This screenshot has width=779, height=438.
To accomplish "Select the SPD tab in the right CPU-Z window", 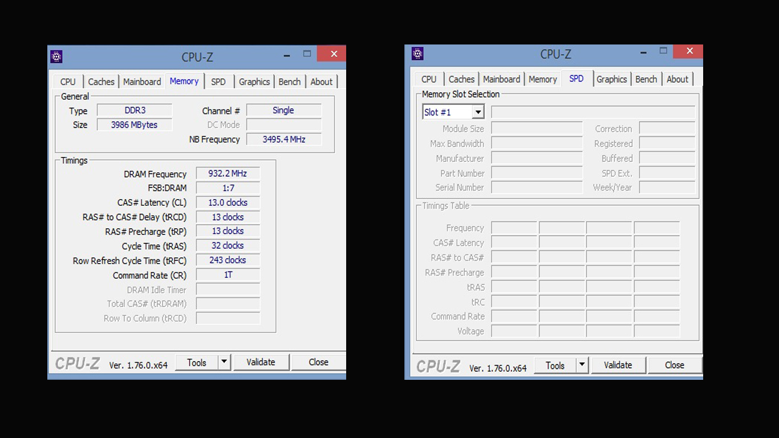I will click(x=577, y=79).
